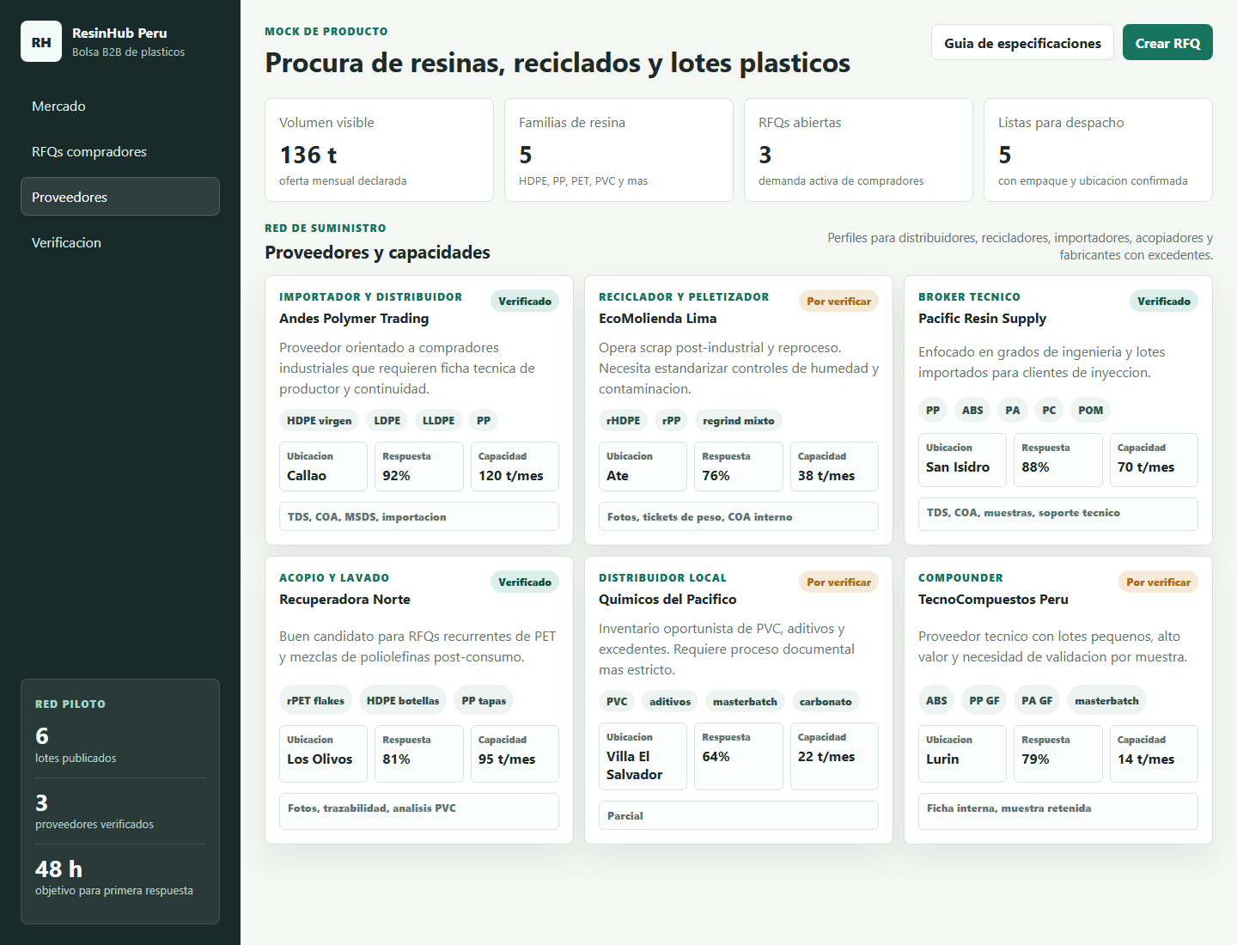Click TDS, COA, muestras, soporte tecnico

(x=1058, y=514)
